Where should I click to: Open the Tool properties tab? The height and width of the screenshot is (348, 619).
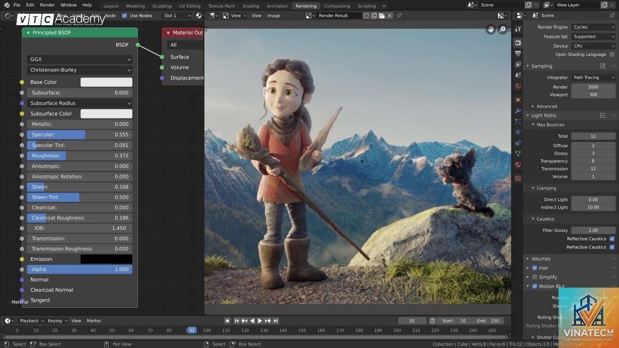point(518,29)
